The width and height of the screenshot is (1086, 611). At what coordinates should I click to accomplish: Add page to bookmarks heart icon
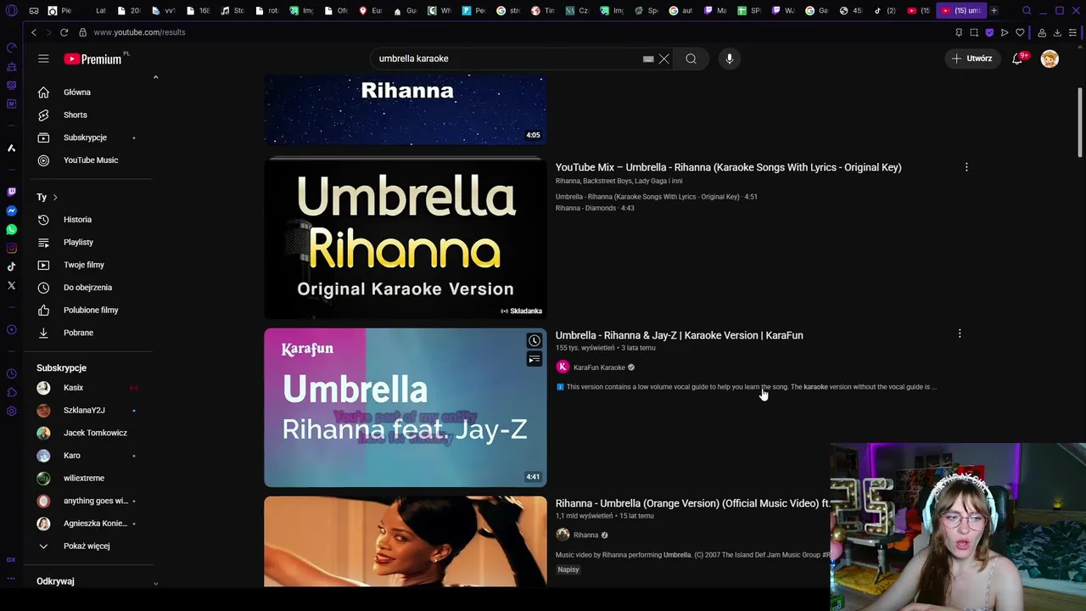(1020, 32)
